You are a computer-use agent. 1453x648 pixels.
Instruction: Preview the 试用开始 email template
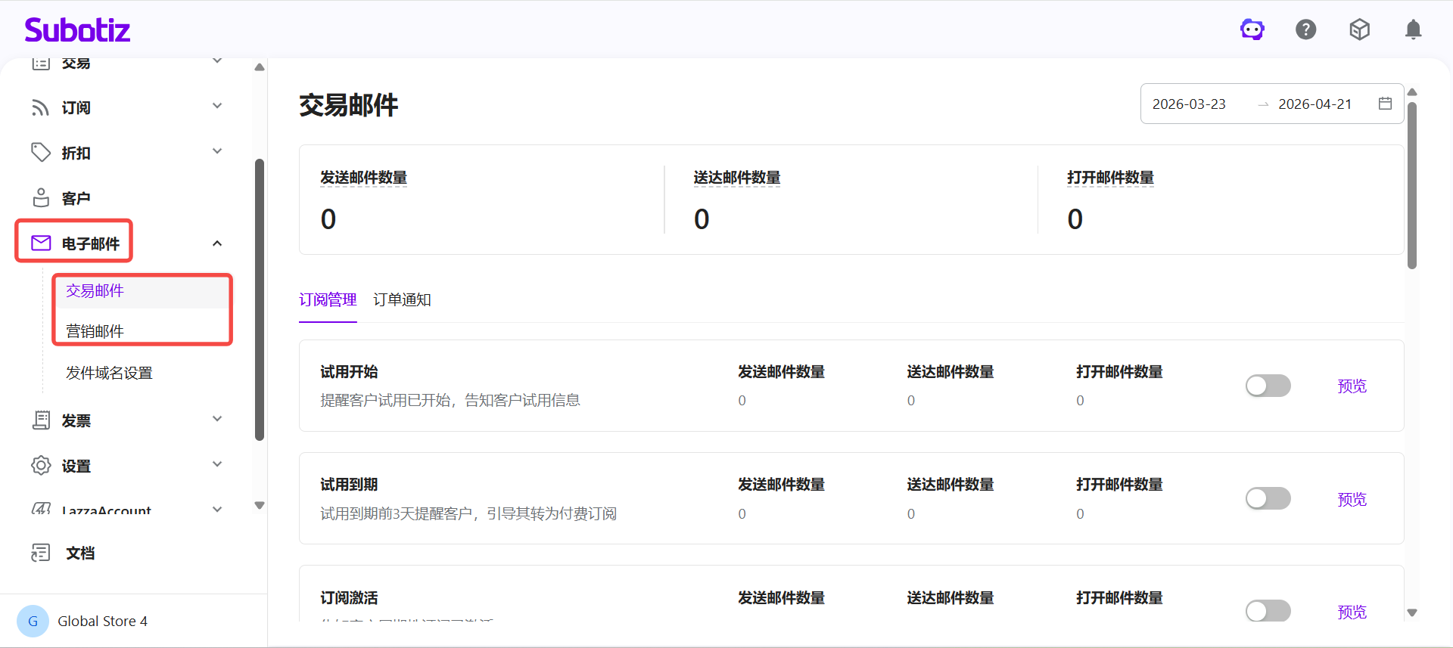coord(1352,386)
